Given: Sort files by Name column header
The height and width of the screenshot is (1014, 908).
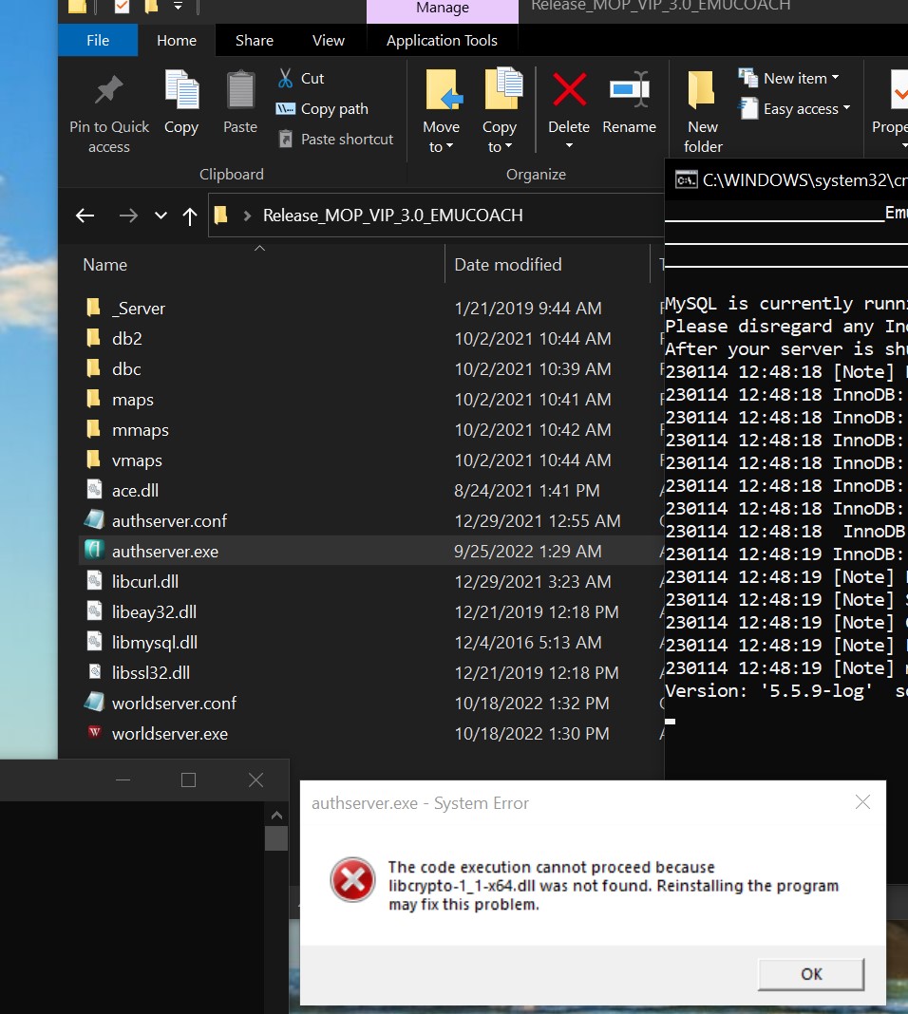Looking at the screenshot, I should [104, 265].
